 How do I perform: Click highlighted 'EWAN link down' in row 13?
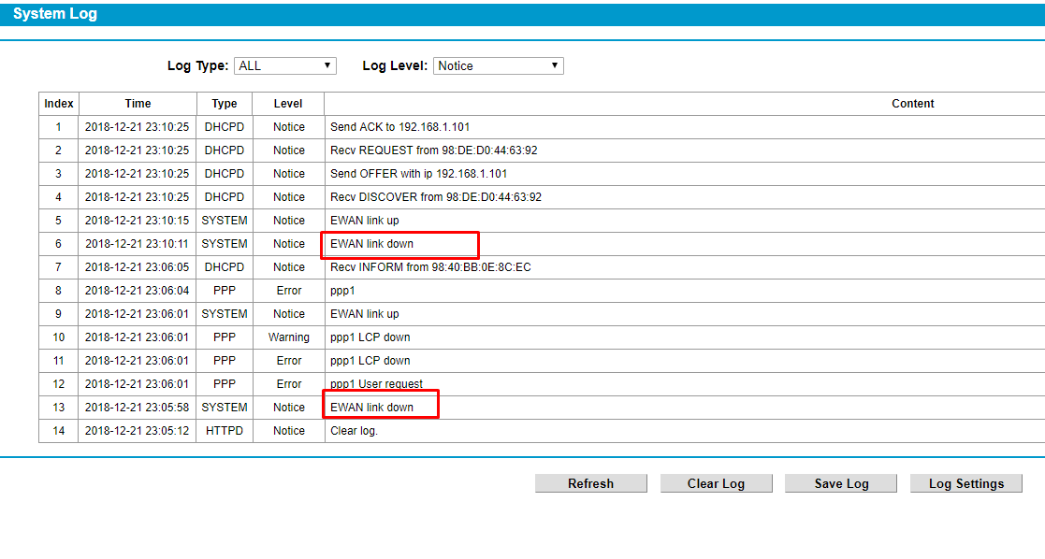click(372, 408)
